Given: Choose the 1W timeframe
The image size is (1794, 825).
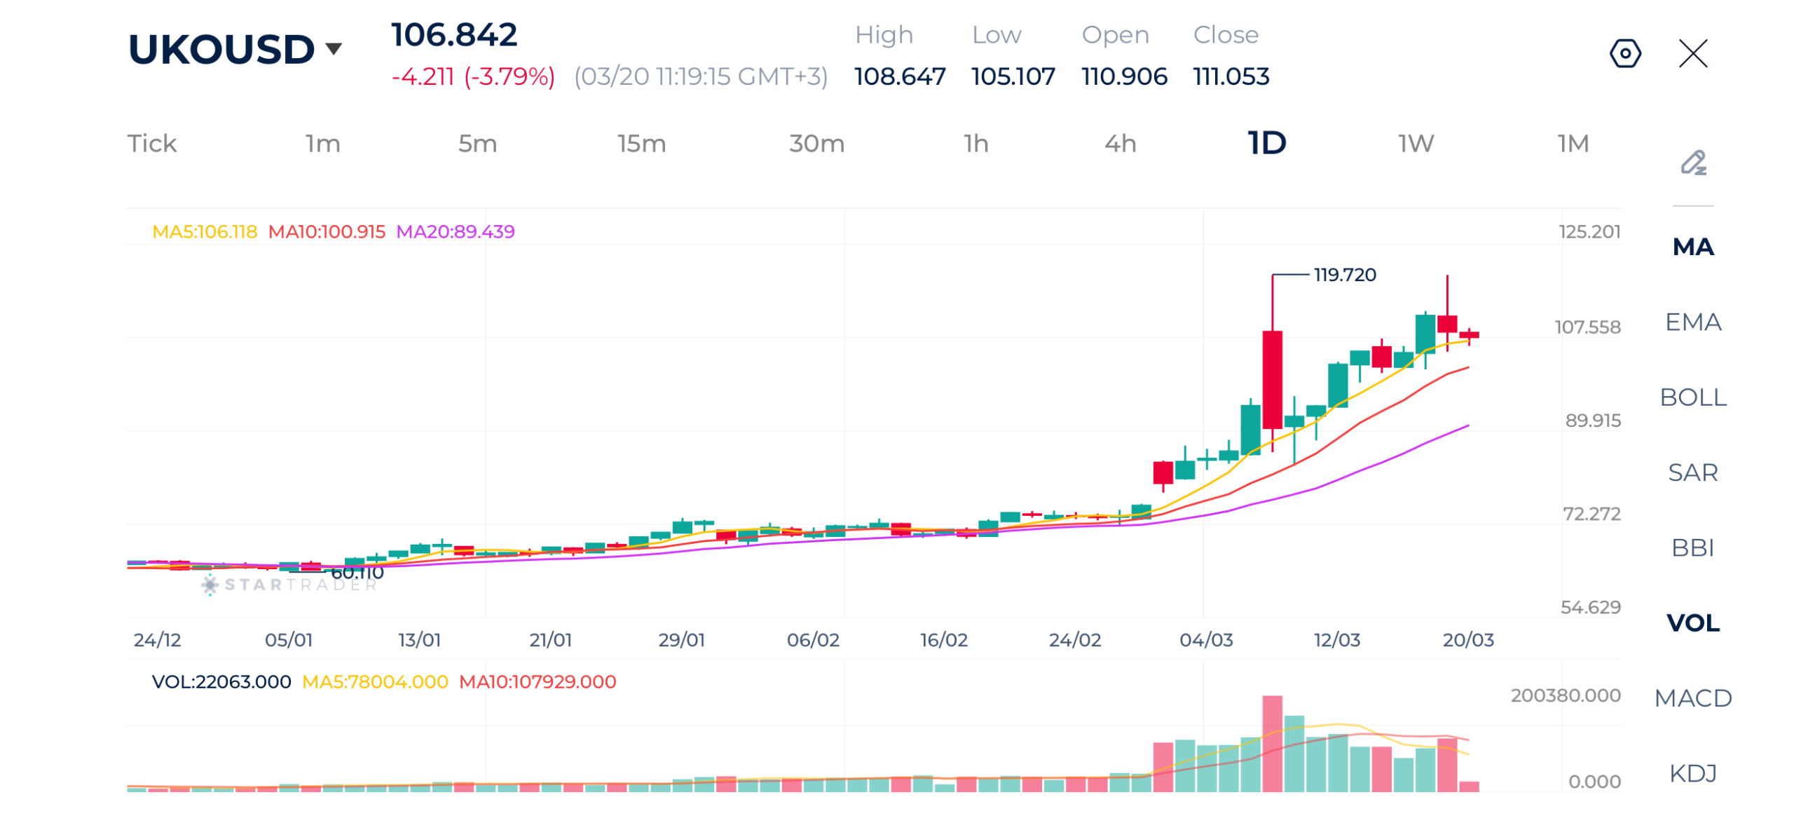Looking at the screenshot, I should (x=1414, y=144).
